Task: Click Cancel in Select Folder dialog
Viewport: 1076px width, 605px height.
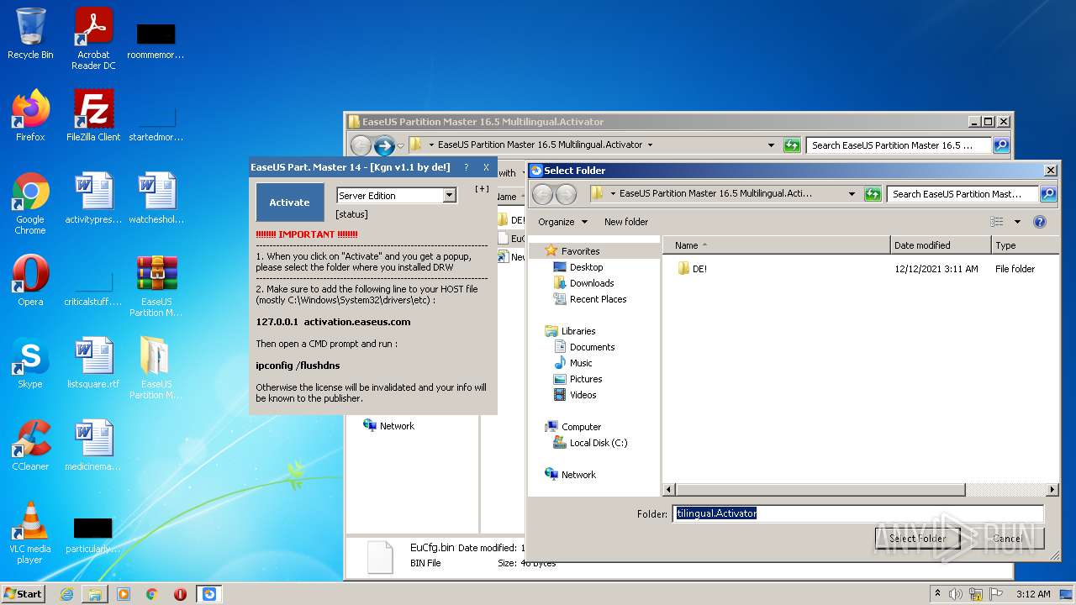Action: pyautogui.click(x=1008, y=539)
